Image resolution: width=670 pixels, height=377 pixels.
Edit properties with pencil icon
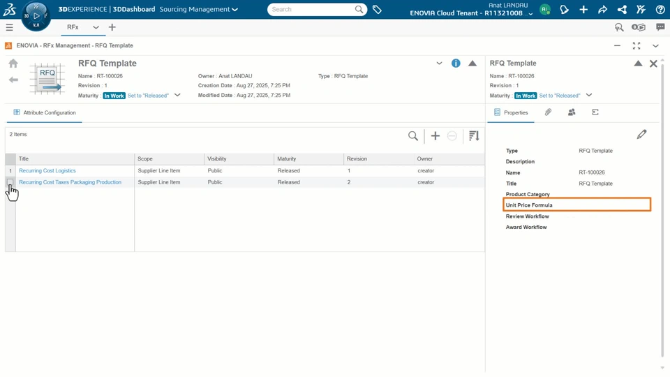pos(641,135)
